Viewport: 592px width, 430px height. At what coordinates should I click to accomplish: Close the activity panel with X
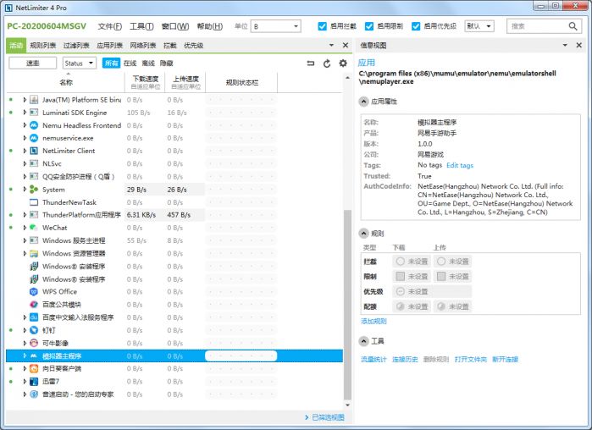[x=345, y=45]
